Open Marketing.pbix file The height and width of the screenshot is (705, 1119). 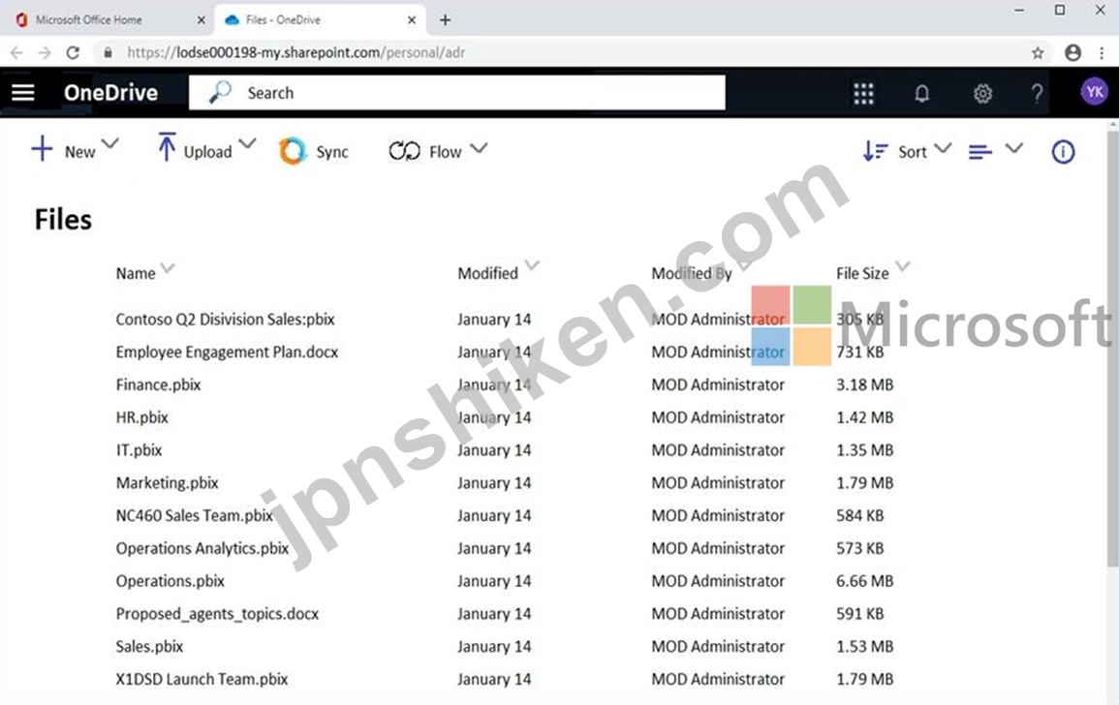pos(167,483)
